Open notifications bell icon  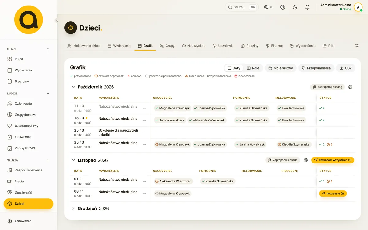[x=307, y=7]
